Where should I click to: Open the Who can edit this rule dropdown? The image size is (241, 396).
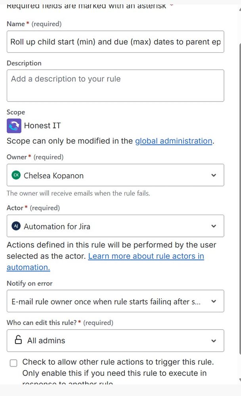click(x=115, y=340)
